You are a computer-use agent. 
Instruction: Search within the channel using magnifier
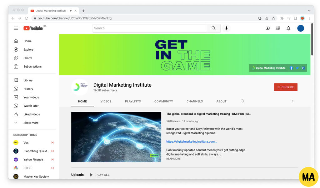tap(242, 101)
